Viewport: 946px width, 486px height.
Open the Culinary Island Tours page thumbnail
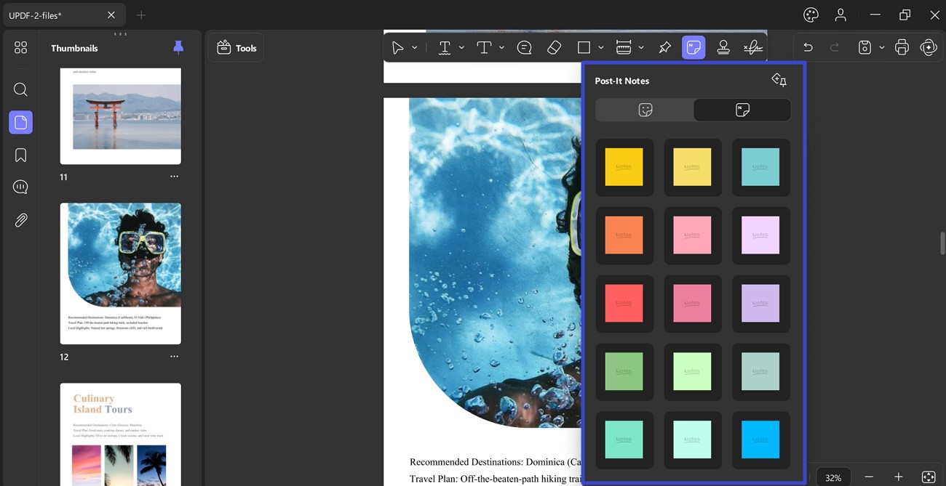(x=121, y=434)
